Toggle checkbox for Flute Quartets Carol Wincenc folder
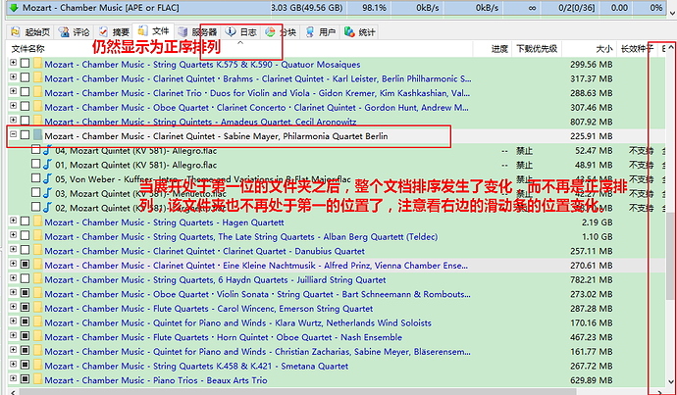Viewport: 677px width, 395px height. pos(26,308)
